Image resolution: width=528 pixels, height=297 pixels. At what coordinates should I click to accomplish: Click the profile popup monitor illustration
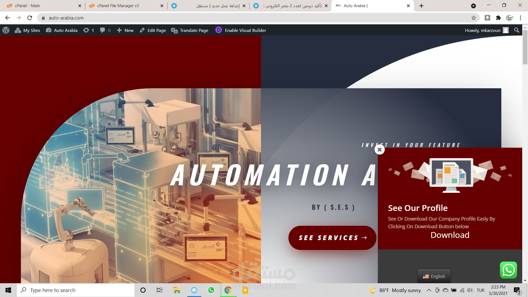(451, 175)
